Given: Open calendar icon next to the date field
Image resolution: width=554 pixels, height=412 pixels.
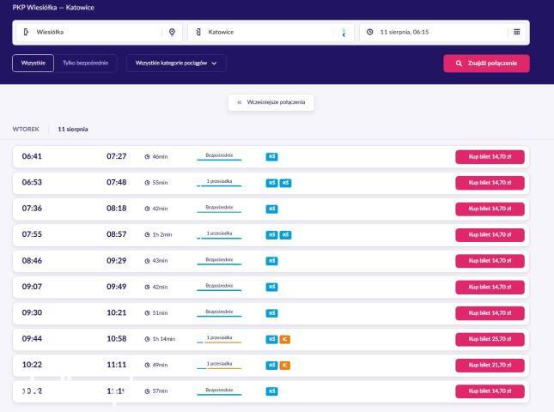Looking at the screenshot, I should click(x=516, y=32).
